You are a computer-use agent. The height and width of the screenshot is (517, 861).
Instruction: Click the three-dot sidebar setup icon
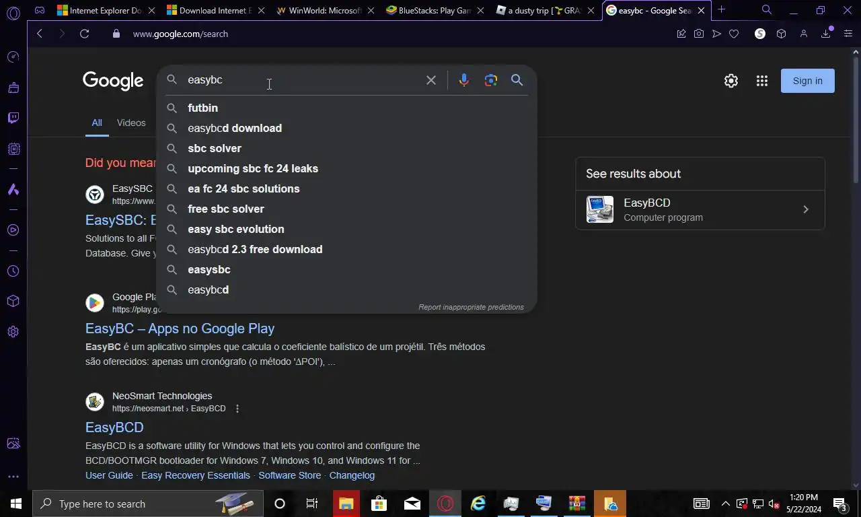[x=13, y=477]
